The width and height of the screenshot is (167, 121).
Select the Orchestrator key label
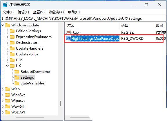[27, 43]
